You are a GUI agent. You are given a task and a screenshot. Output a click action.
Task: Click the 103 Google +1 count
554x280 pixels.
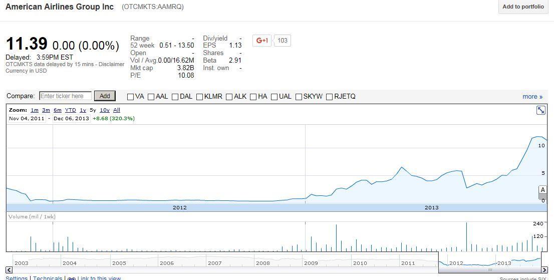coord(283,40)
